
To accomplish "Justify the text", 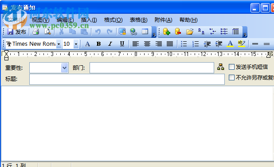I will pyautogui.click(x=170, y=44).
